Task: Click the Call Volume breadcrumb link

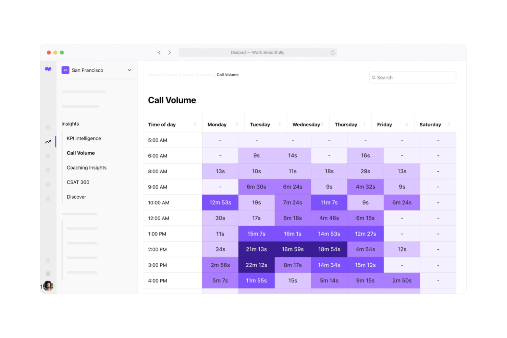Action: pyautogui.click(x=227, y=75)
